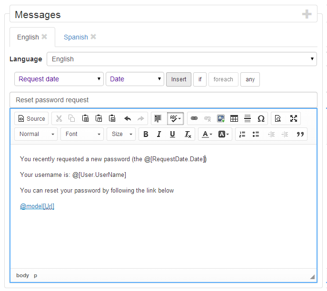This screenshot has width=327, height=291.
Task: Maximize the editor with the expand icon
Action: [294, 119]
